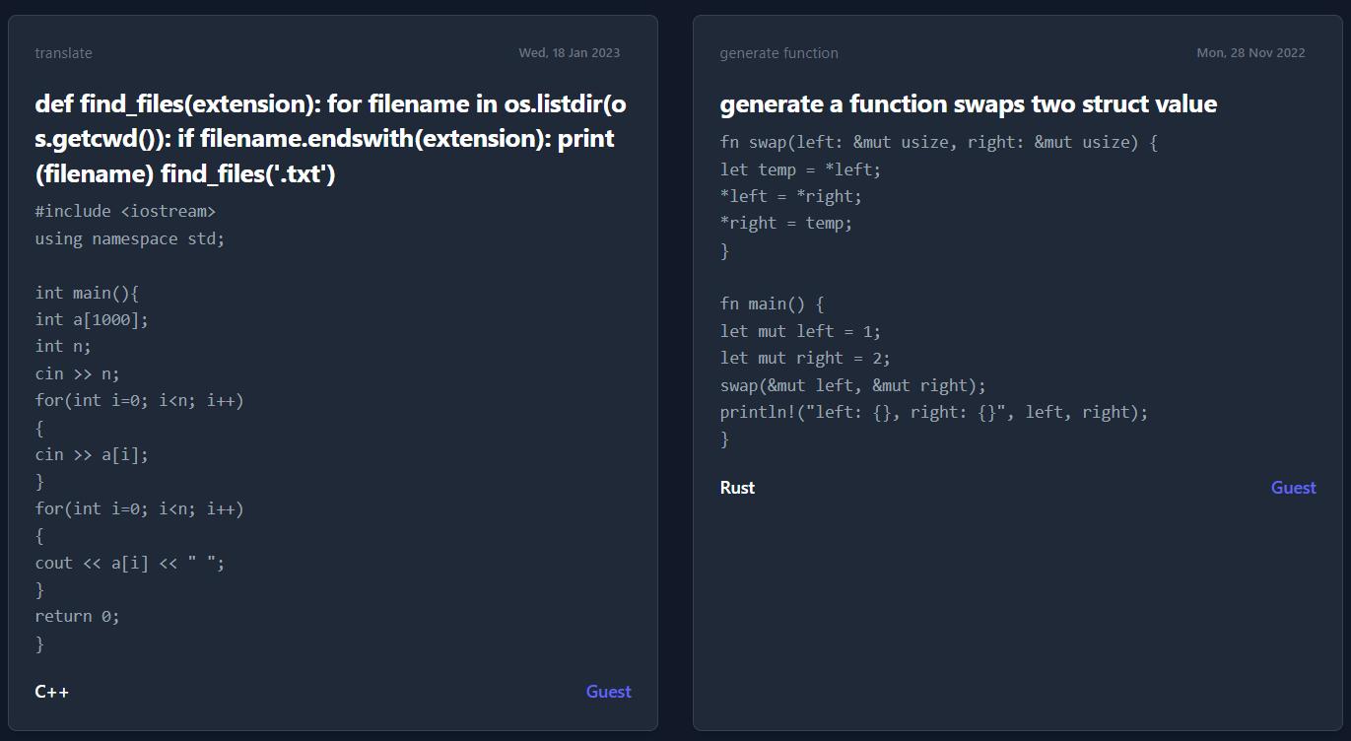1351x741 pixels.
Task: Click the 'let temp = *left;' line
Action: [800, 169]
